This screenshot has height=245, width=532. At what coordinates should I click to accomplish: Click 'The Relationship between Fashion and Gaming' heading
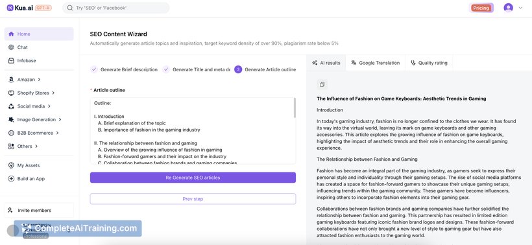(367, 159)
